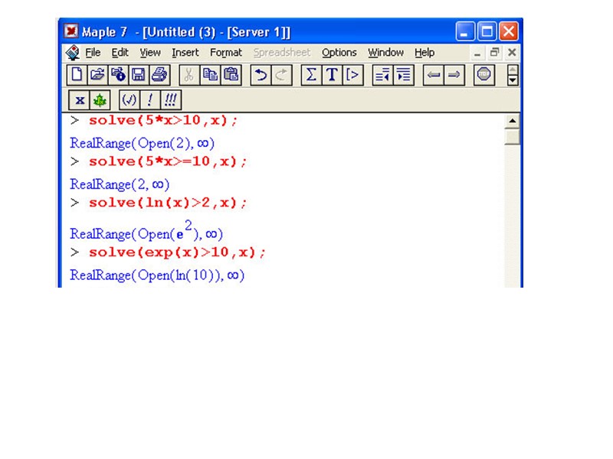
Task: Execute the whole worksheet with the !!! icon
Action: 170,100
